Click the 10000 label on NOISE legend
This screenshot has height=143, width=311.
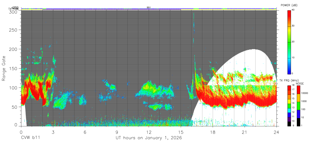point(305,93)
